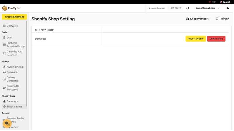234x131 pixels.
Task: Toggle dark mode moon icon
Action: coord(228,8)
